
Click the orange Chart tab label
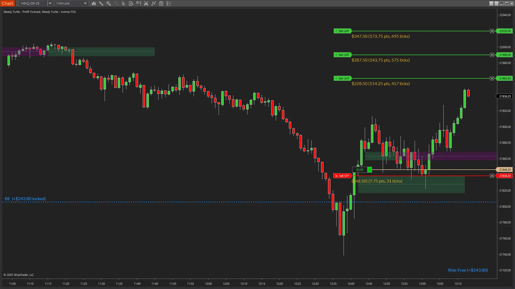8,3
